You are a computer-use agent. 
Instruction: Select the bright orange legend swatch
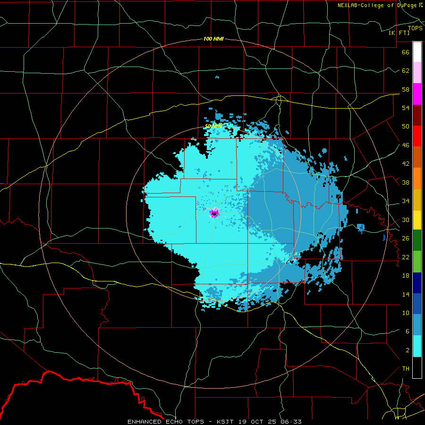(x=417, y=178)
